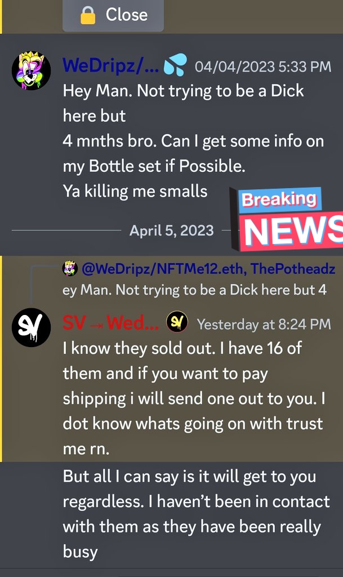Click the 'Ya killing me smalls' line
This screenshot has width=343, height=577.
[x=135, y=192]
